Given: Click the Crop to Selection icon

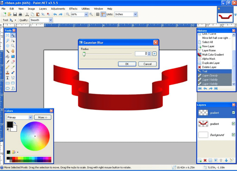Looking at the screenshot, I should pyautogui.click(x=43, y=14).
